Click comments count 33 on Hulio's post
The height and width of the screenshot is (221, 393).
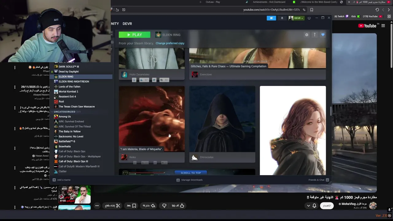pos(164,80)
